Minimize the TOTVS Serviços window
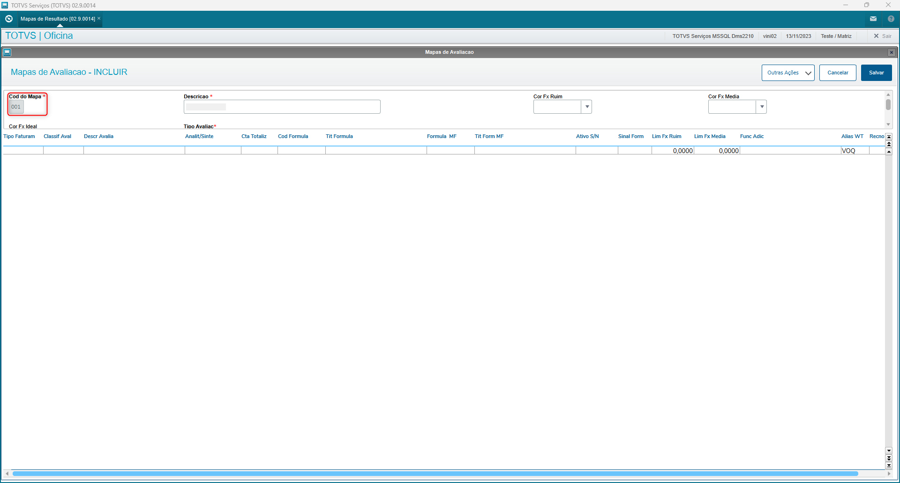Screen dimensions: 900x483 (846, 5)
